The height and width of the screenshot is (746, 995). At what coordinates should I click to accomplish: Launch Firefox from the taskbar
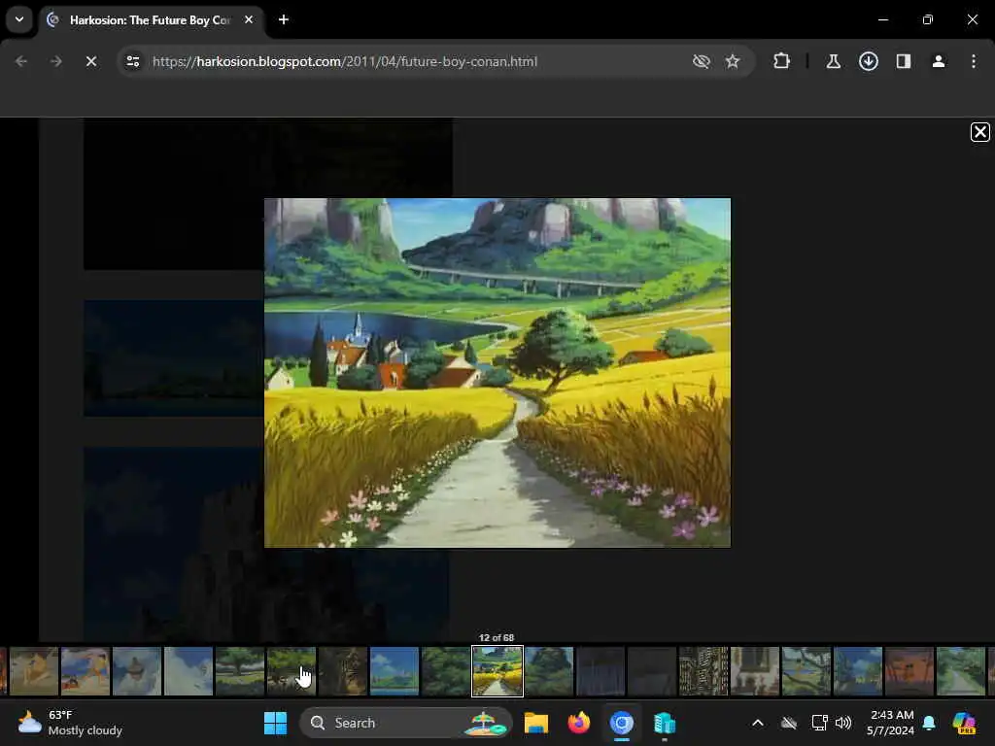coord(579,723)
